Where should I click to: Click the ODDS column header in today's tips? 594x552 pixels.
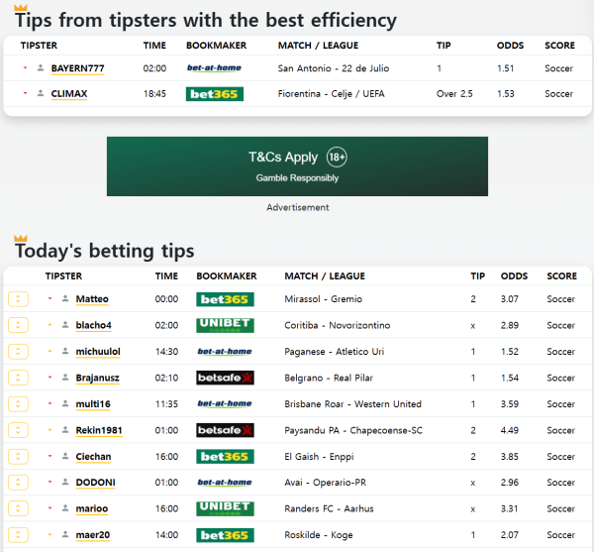pyautogui.click(x=514, y=276)
